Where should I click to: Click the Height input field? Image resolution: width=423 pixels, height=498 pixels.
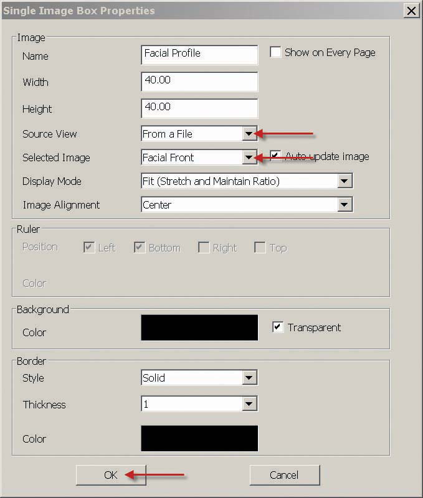pos(199,108)
